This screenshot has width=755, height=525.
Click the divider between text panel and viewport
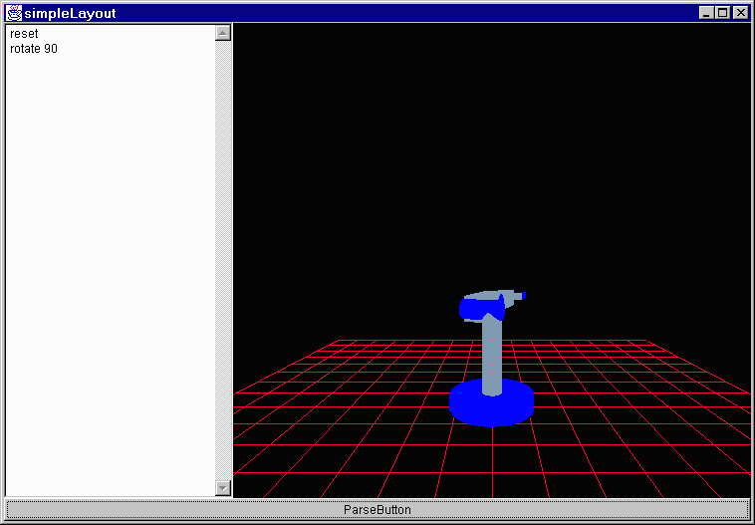click(x=232, y=259)
